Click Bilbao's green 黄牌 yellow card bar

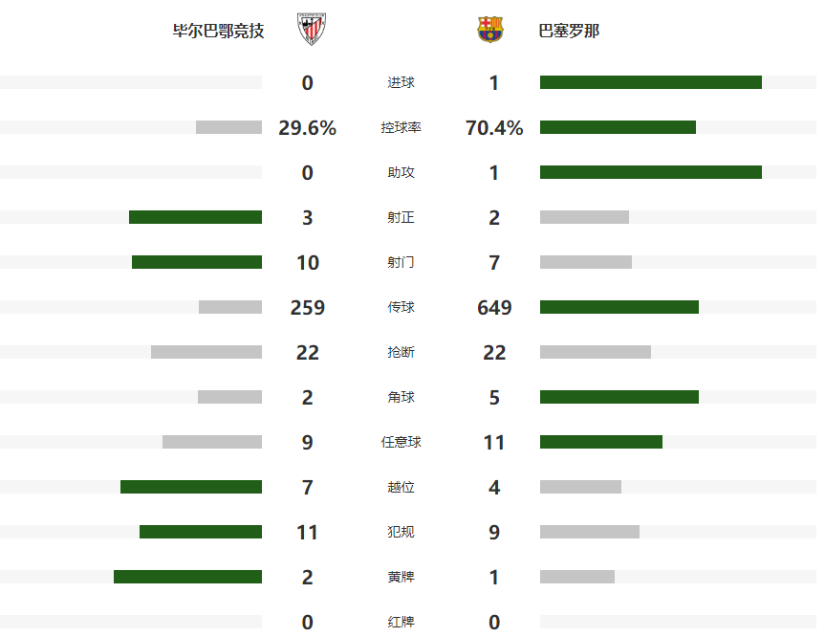coord(187,577)
